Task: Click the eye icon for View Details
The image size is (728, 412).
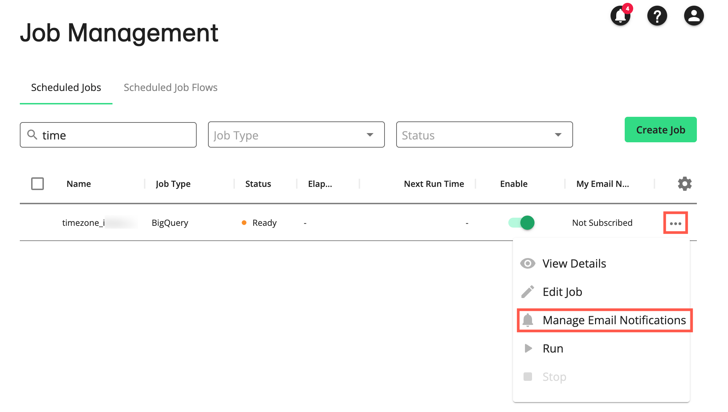Action: click(x=527, y=263)
